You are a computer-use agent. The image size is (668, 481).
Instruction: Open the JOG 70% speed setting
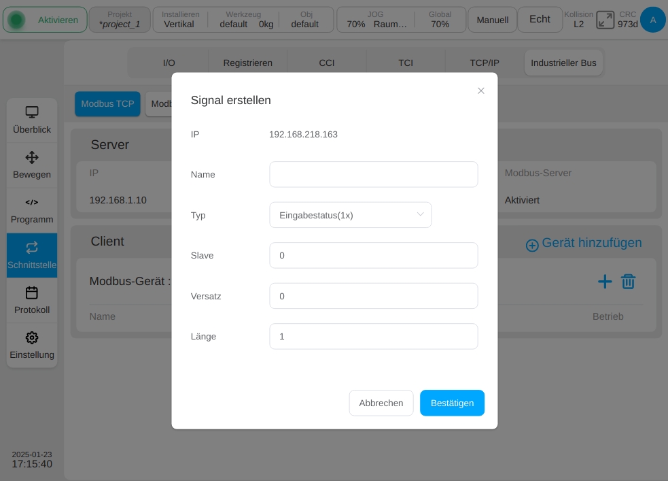click(x=376, y=20)
